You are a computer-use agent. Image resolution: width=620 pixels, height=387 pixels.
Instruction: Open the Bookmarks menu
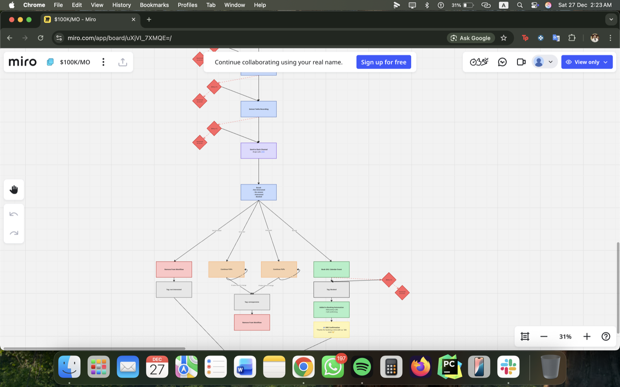coord(154,5)
